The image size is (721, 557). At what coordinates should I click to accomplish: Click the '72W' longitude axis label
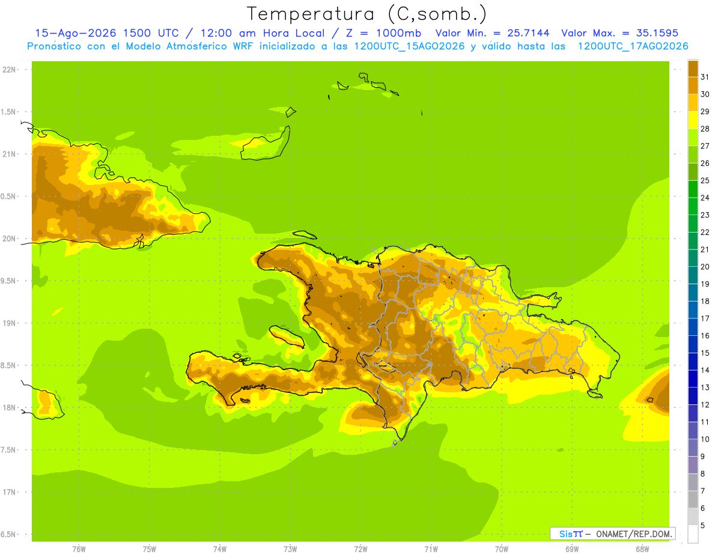coord(360,549)
